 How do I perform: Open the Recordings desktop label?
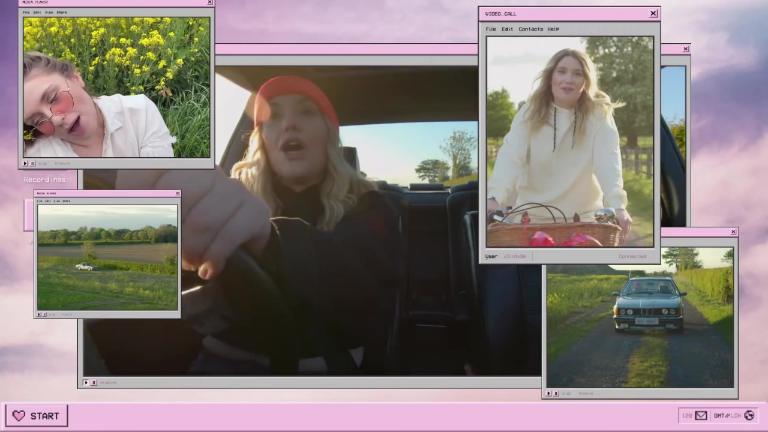point(44,179)
